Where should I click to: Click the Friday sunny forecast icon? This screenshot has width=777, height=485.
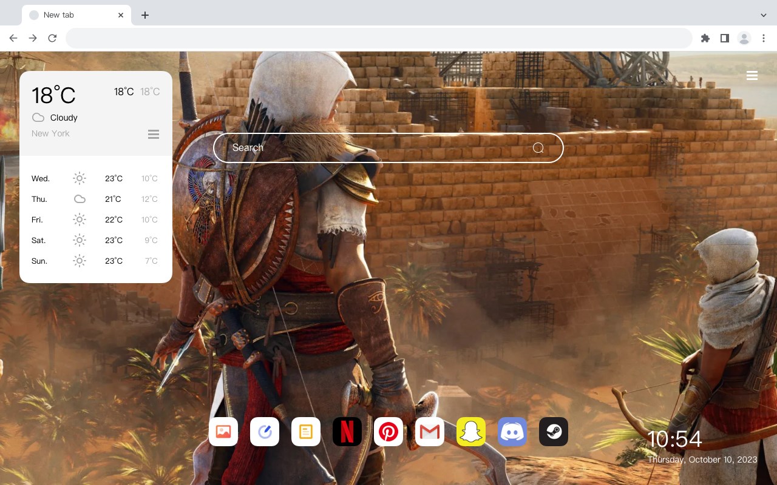(80, 219)
